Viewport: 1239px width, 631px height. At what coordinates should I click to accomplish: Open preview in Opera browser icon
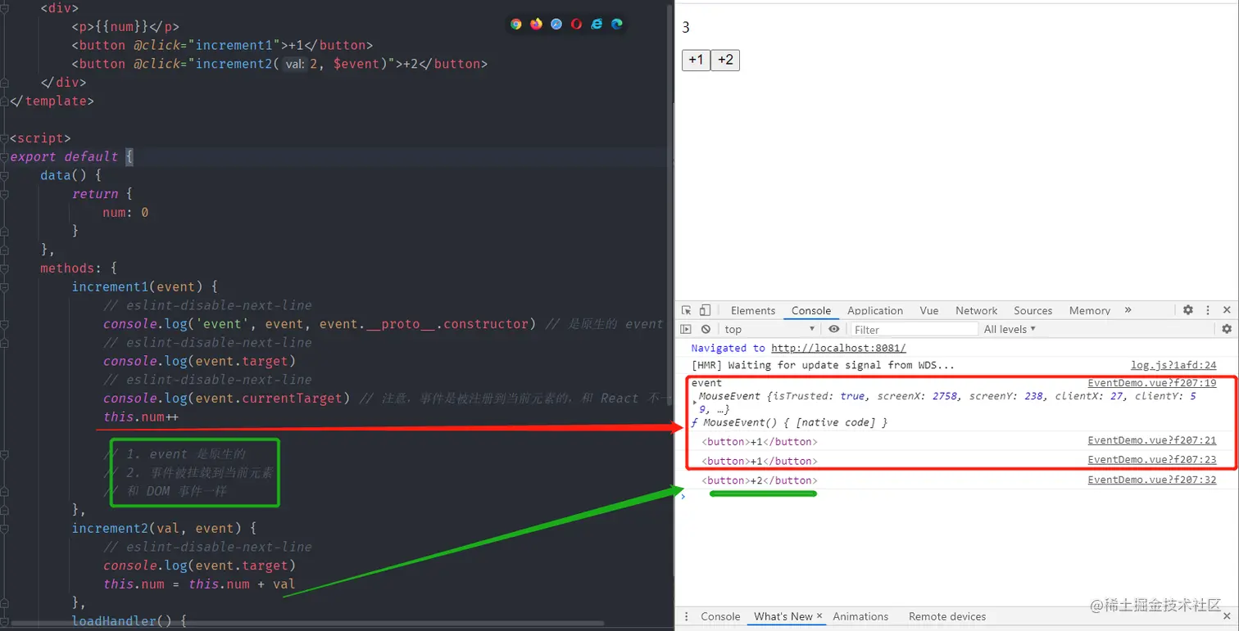[x=577, y=24]
